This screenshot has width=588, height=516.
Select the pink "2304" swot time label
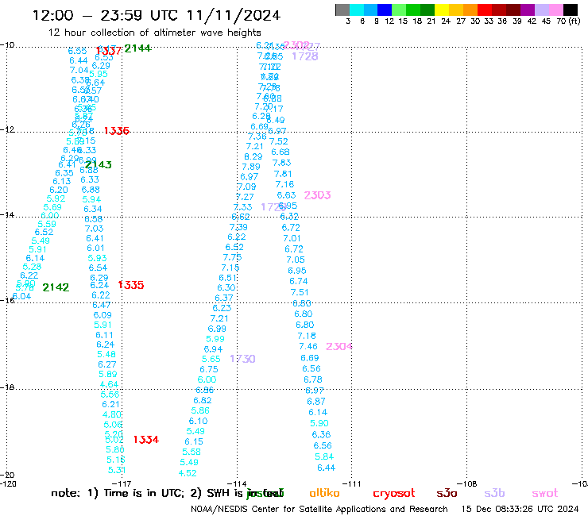pyautogui.click(x=339, y=347)
